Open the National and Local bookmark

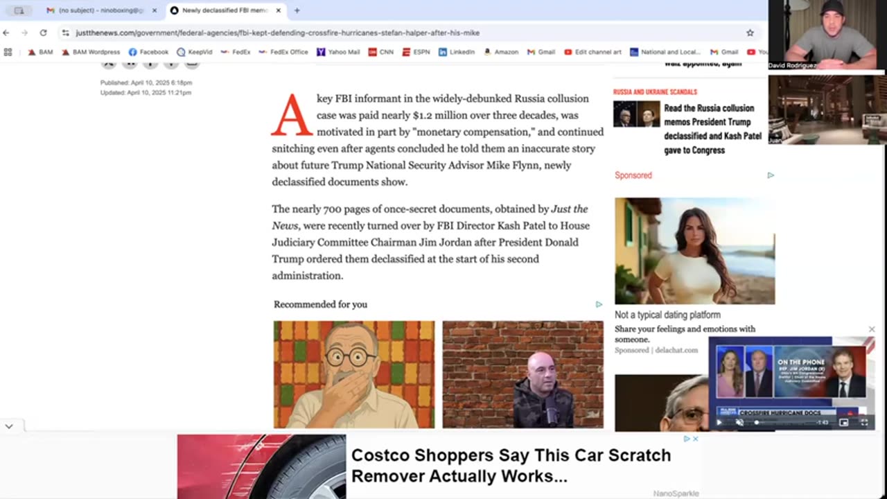(x=665, y=52)
